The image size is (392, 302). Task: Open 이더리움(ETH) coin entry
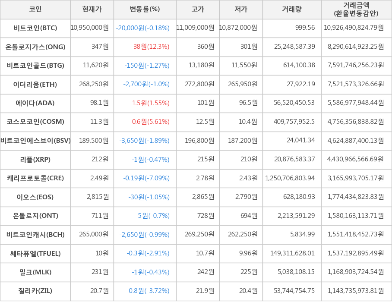point(35,84)
